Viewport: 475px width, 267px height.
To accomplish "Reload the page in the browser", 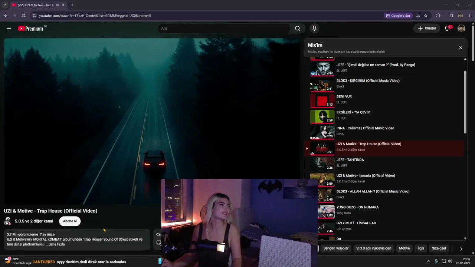I will click(23, 16).
